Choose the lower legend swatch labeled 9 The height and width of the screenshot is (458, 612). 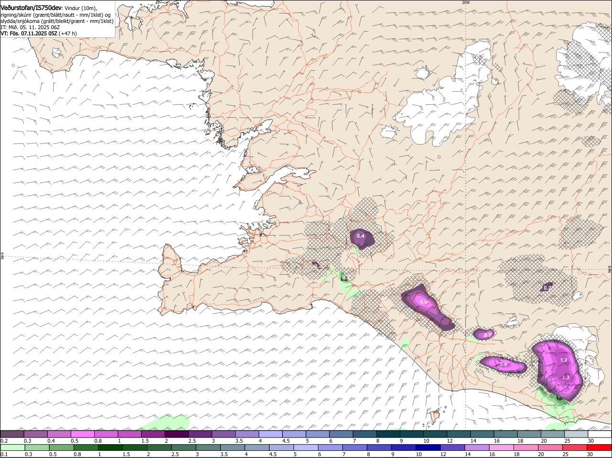(x=404, y=447)
